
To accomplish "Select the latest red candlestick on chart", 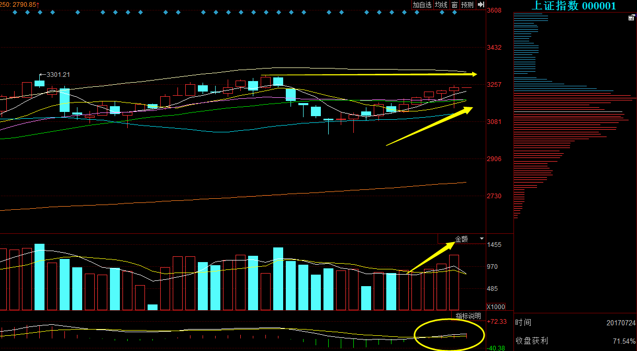I will 454,89.
